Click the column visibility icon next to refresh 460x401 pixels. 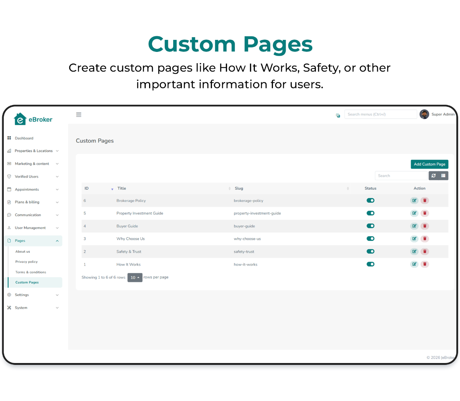443,175
